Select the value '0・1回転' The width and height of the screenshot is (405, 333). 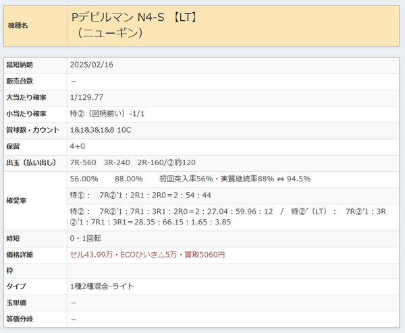pyautogui.click(x=86, y=239)
